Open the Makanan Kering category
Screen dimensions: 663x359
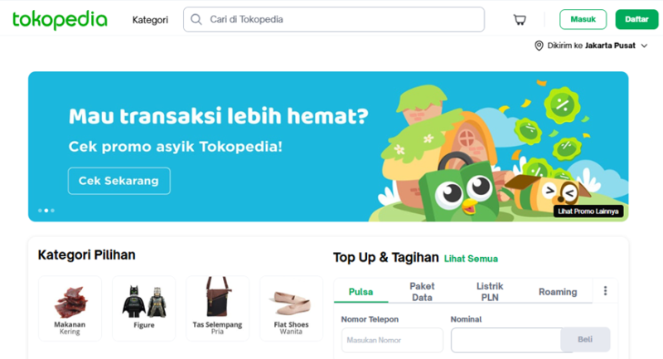point(70,308)
